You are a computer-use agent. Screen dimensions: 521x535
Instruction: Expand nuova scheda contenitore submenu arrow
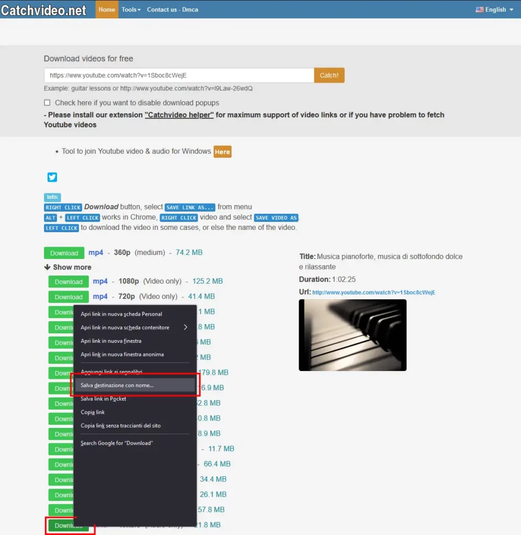[186, 327]
